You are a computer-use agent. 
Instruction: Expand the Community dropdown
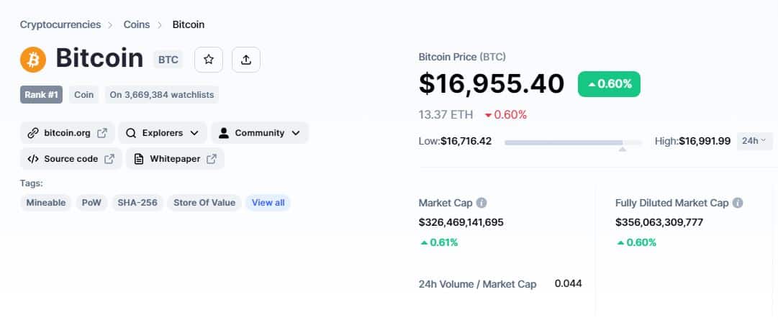tap(260, 133)
